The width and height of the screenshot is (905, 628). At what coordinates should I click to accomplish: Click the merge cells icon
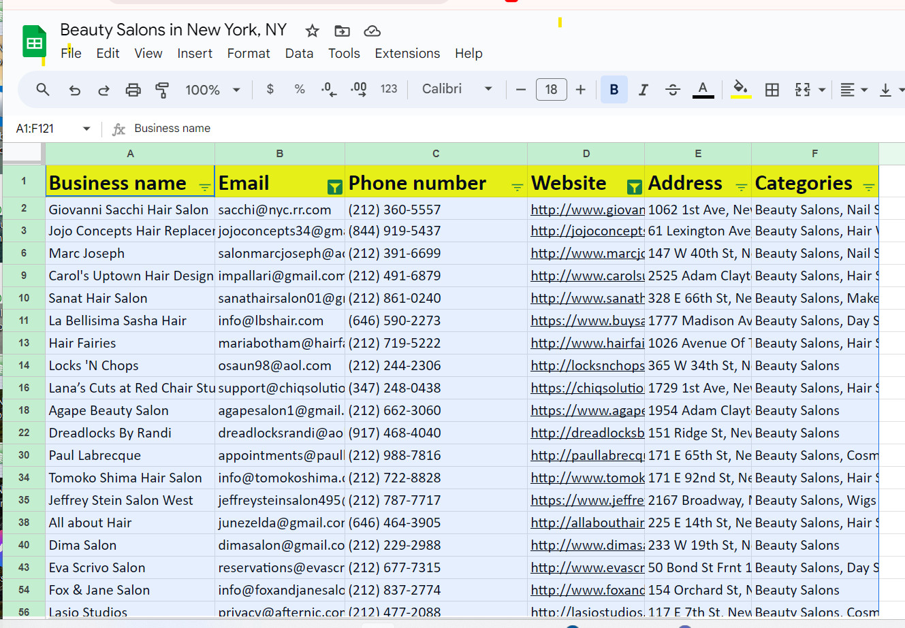803,90
